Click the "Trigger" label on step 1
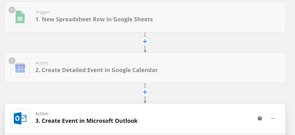Screen dimensions: 295x135 [43, 13]
